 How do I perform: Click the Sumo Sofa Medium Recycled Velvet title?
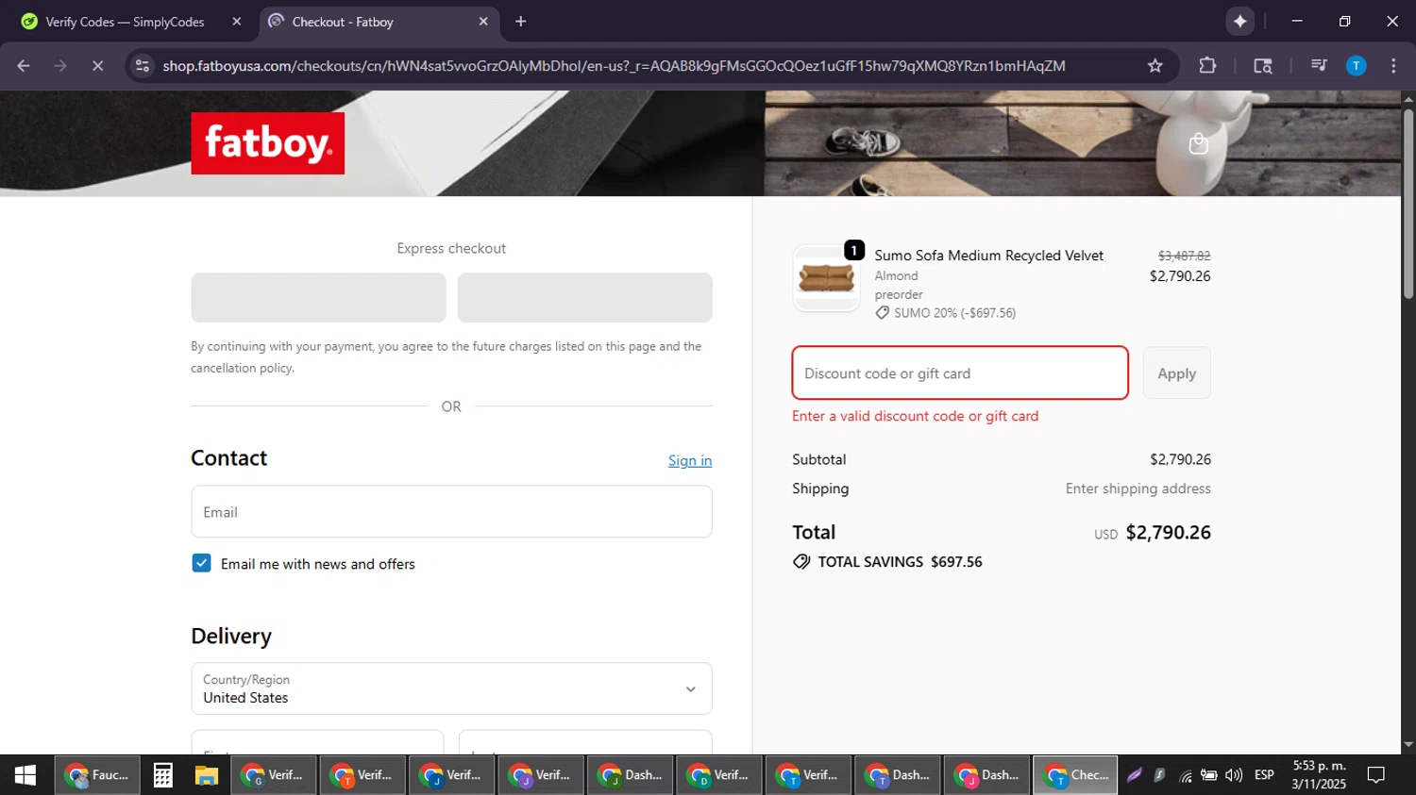click(988, 256)
